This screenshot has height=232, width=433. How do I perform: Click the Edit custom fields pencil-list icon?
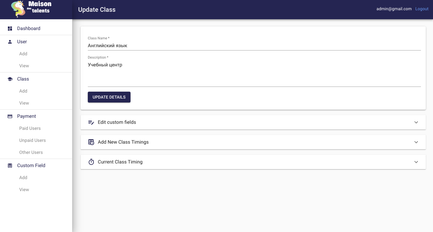91,122
